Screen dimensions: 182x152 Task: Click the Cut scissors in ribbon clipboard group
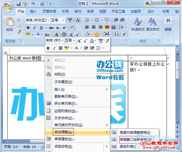19,19
